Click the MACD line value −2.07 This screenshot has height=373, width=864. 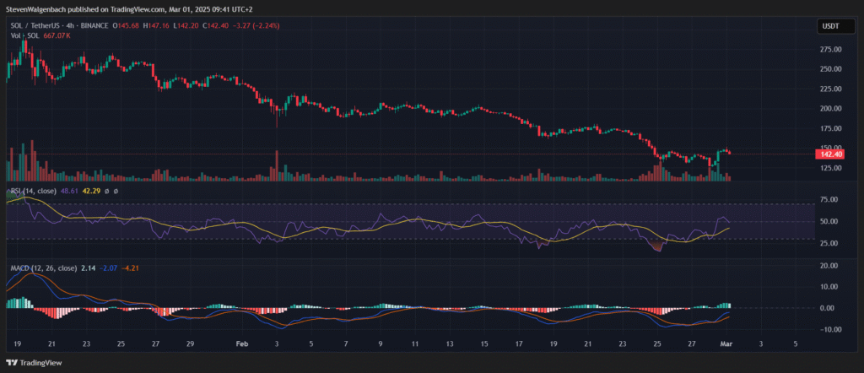click(109, 268)
